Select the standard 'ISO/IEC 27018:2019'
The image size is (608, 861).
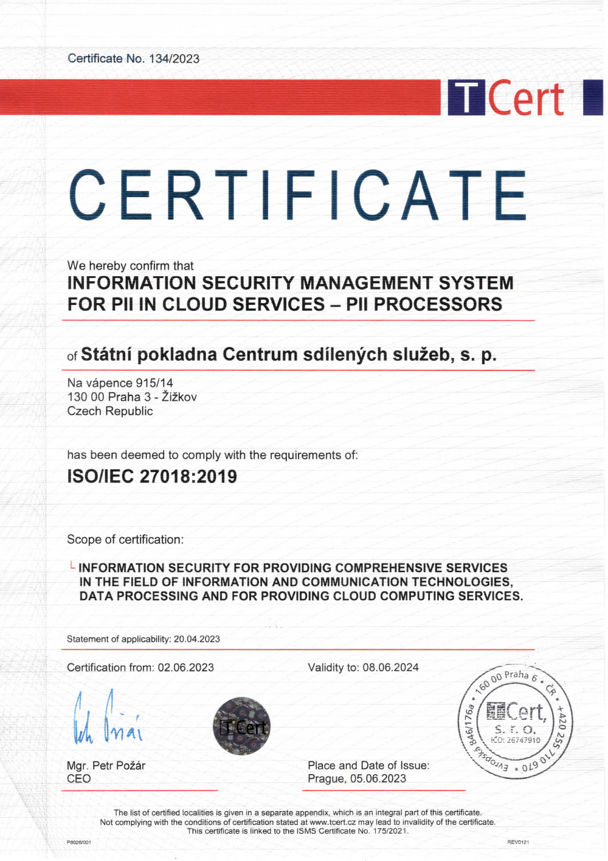pos(152,476)
